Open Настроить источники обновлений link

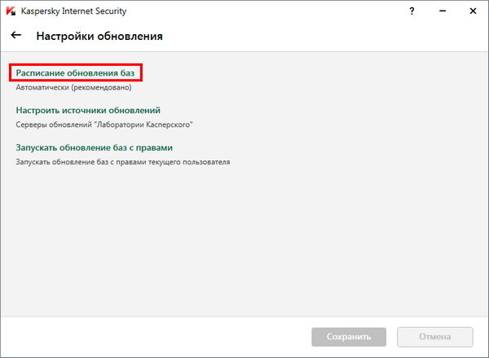click(88, 110)
